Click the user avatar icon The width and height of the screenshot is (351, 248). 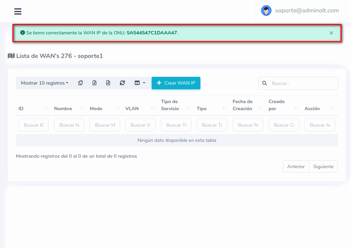point(266,10)
